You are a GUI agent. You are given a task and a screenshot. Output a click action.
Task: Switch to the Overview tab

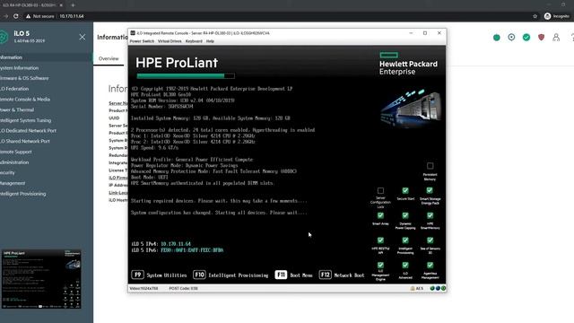click(x=109, y=58)
